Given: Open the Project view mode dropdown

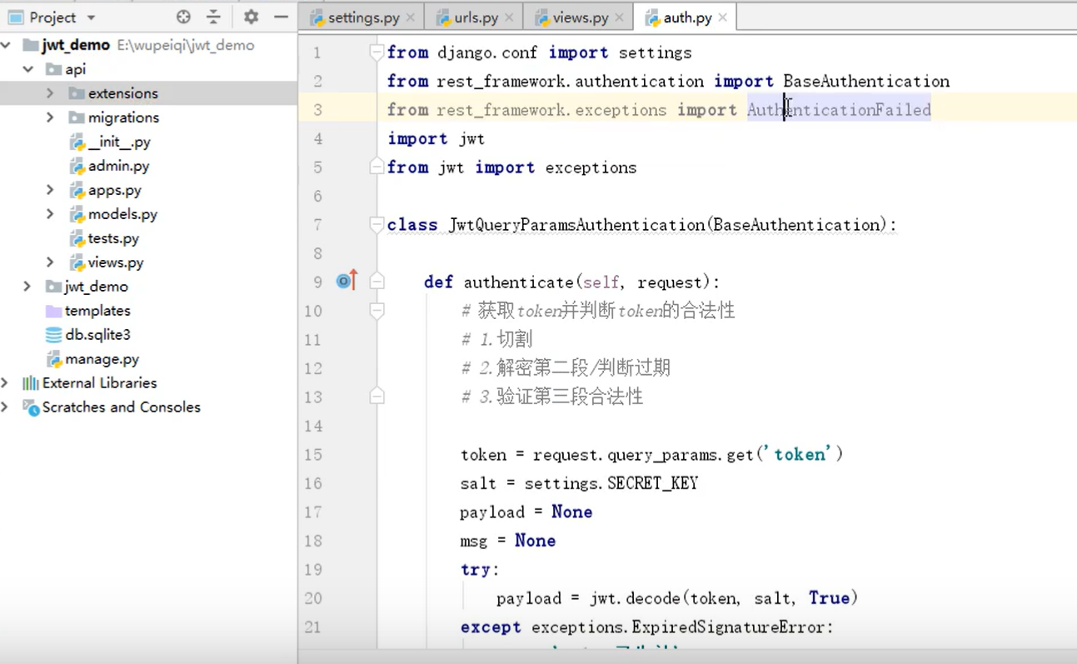Looking at the screenshot, I should click(x=91, y=17).
